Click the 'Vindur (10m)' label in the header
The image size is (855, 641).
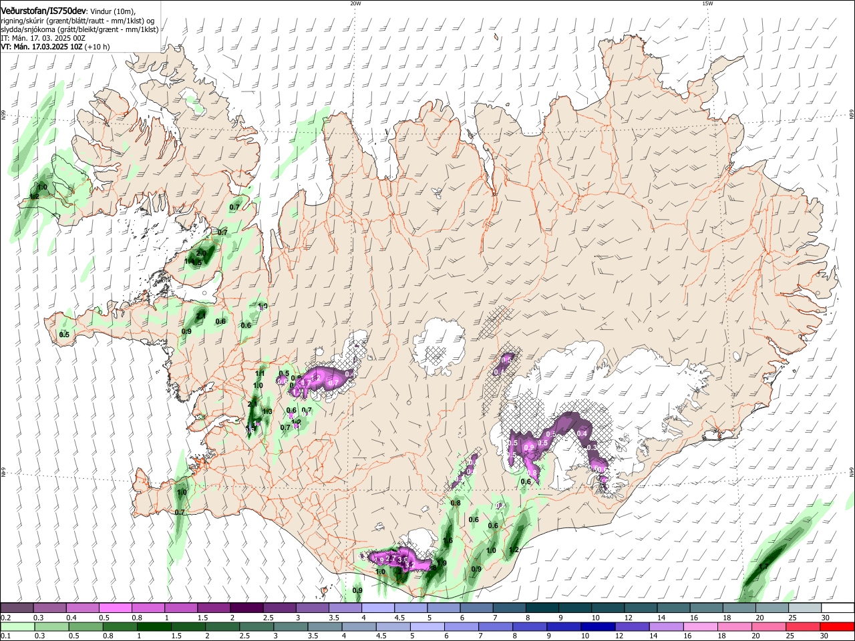113,12
